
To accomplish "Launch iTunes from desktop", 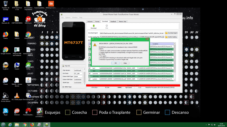I will 6,81.
